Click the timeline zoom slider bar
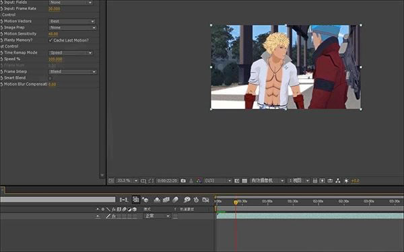The width and height of the screenshot is (404, 252). point(58,200)
